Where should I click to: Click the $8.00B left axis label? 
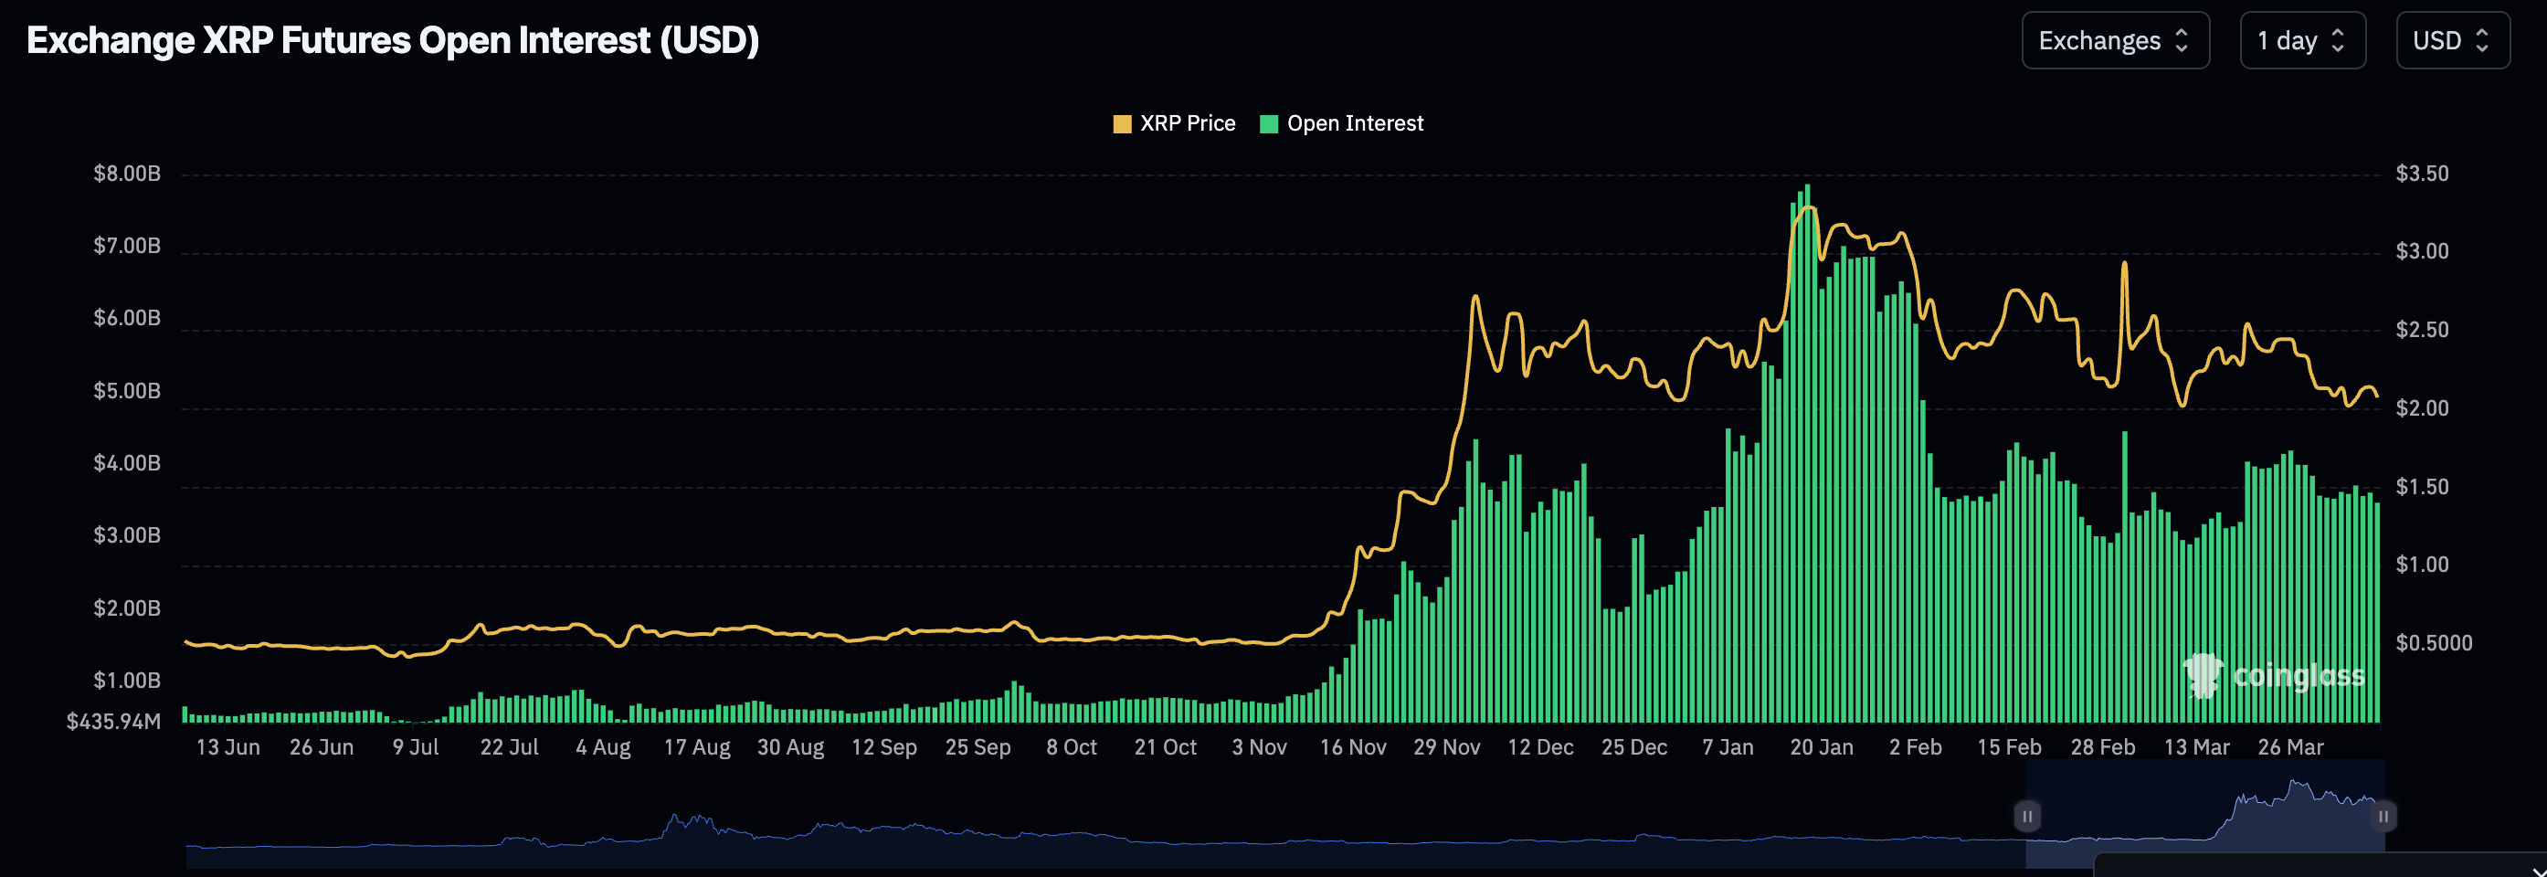127,174
